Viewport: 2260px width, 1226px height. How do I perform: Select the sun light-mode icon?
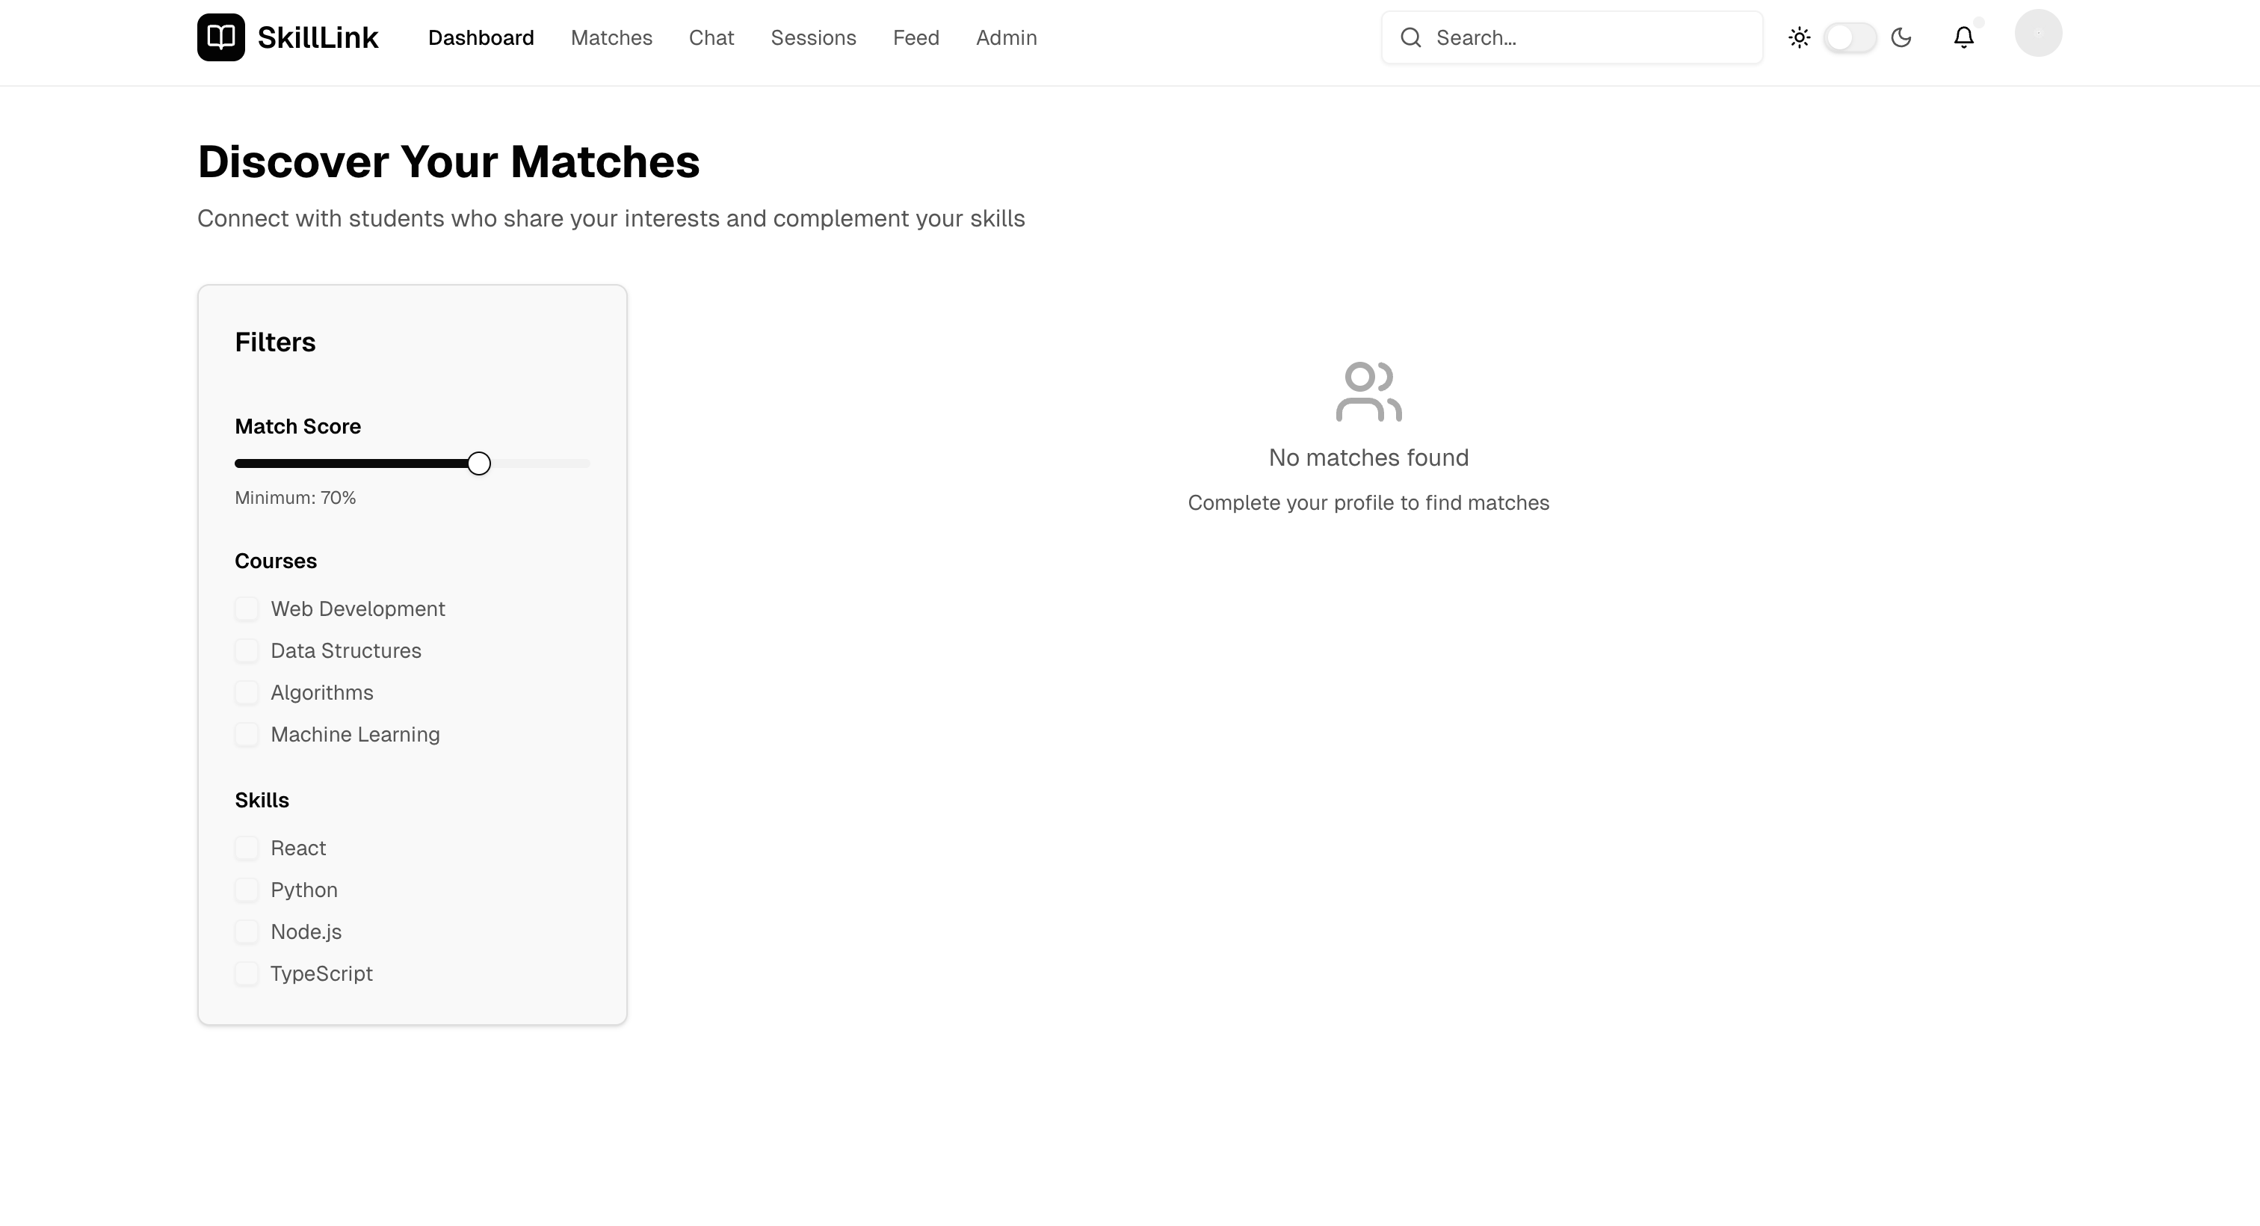point(1800,37)
